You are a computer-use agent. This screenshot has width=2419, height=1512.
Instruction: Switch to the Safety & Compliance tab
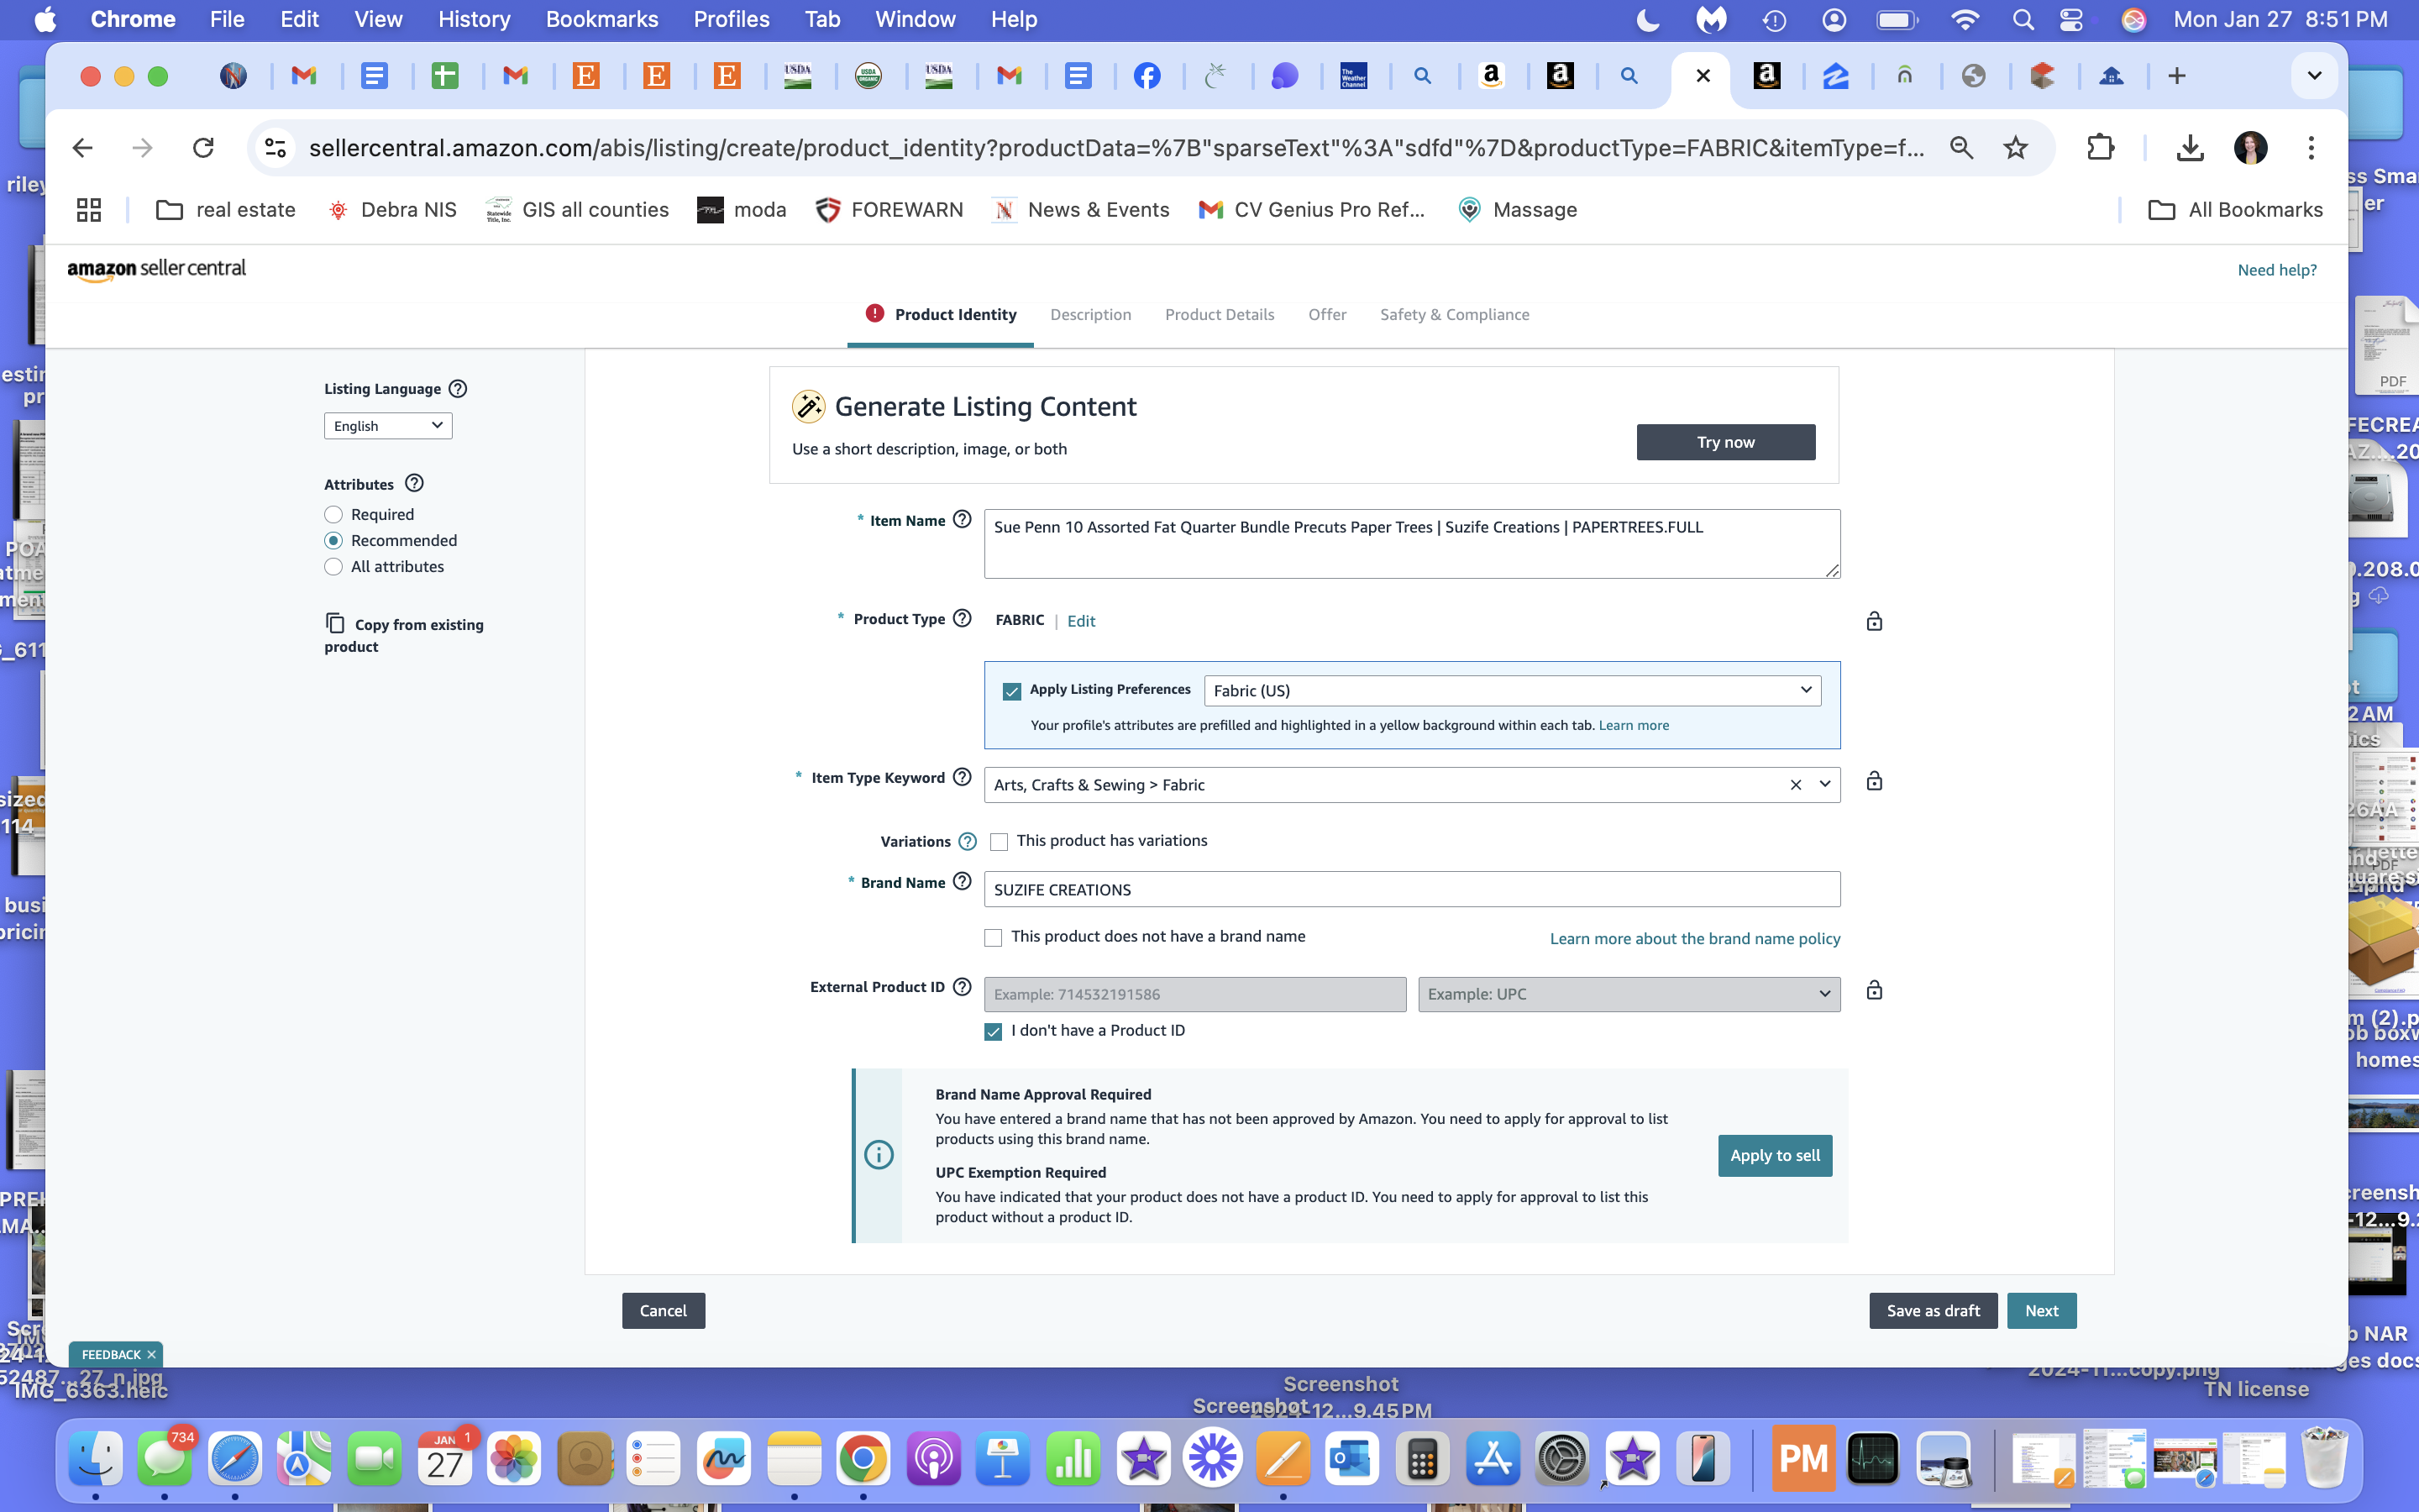coord(1453,314)
